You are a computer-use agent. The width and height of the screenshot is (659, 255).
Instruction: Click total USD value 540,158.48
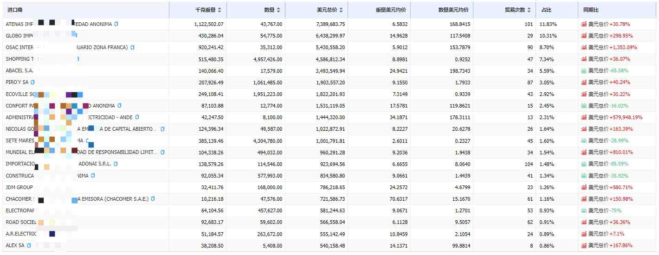coord(332,245)
